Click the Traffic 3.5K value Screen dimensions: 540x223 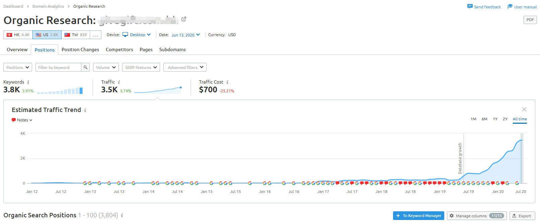click(109, 90)
